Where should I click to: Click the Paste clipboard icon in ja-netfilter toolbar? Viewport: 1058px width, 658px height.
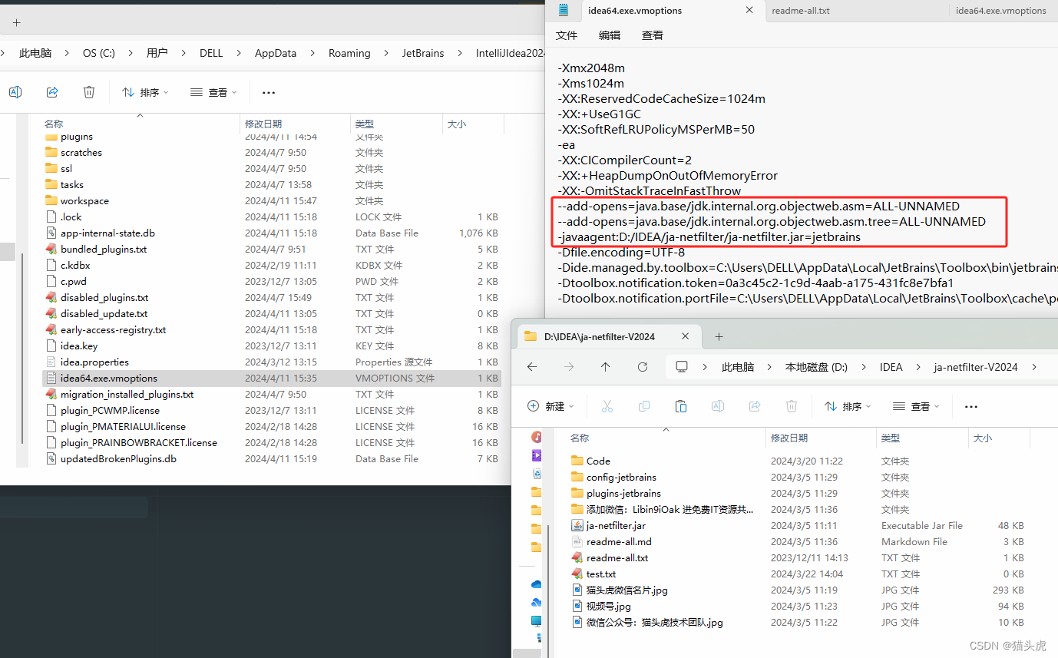681,406
